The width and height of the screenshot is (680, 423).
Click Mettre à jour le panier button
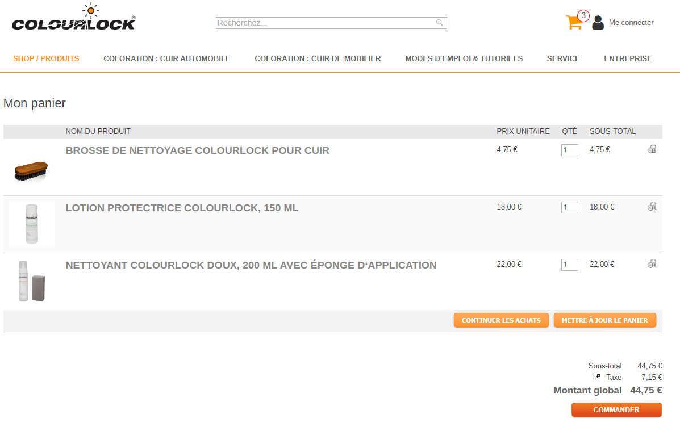point(605,320)
